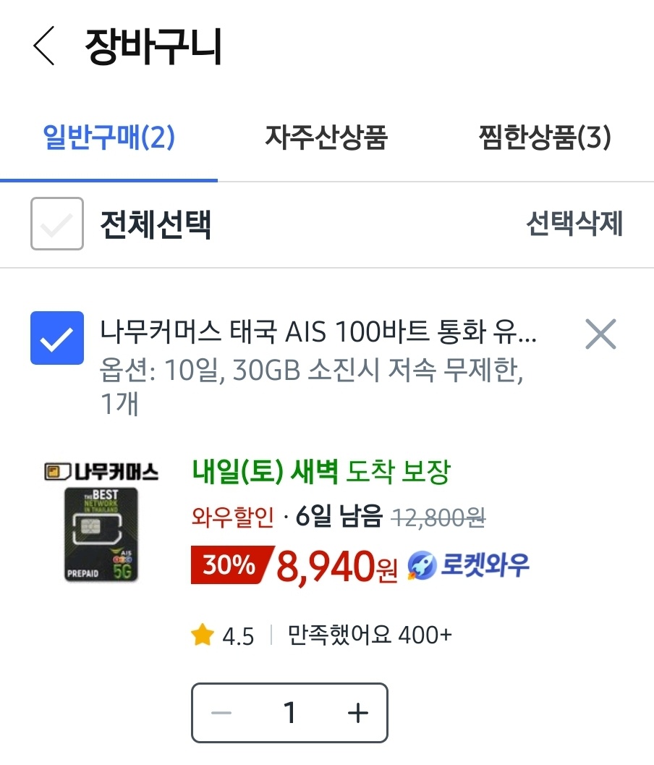Tap the 8,940원 discounted price

pos(336,567)
